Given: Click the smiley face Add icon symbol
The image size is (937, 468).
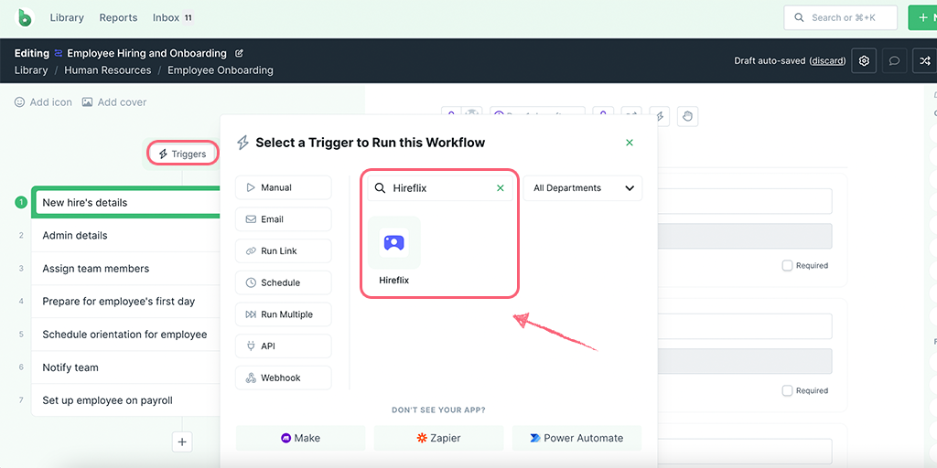Looking at the screenshot, I should click(x=20, y=102).
